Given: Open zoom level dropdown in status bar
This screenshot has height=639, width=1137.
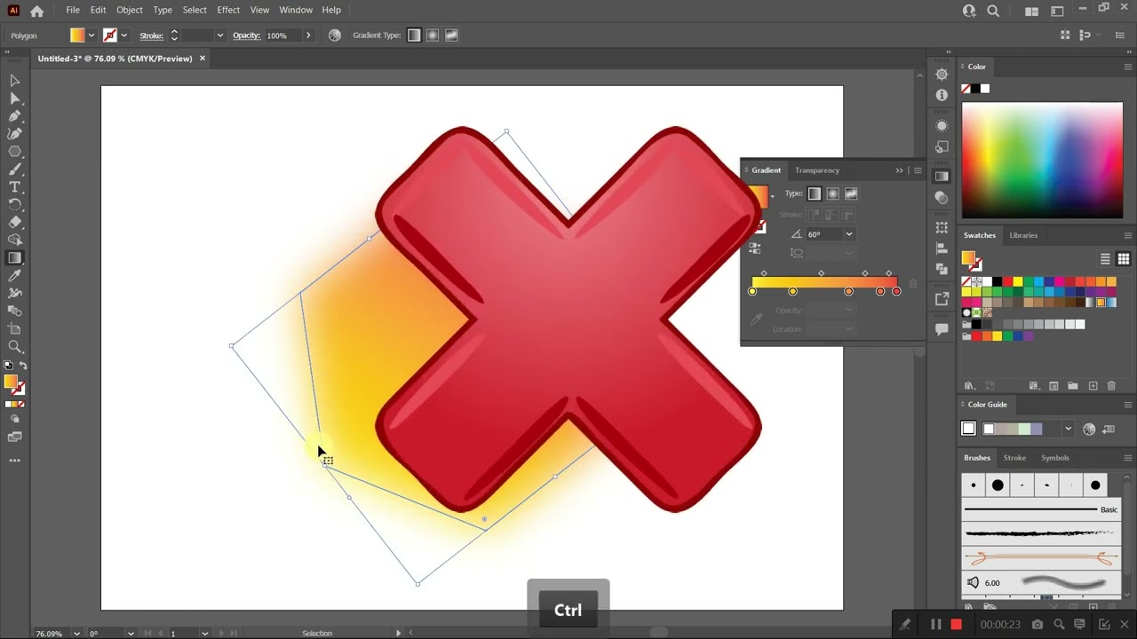Looking at the screenshot, I should tap(76, 634).
